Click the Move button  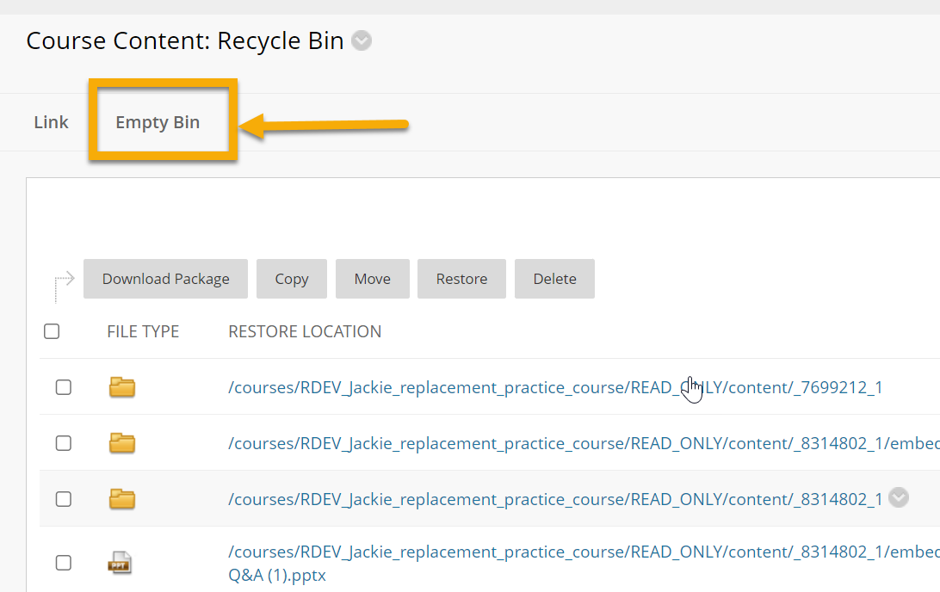[372, 279]
